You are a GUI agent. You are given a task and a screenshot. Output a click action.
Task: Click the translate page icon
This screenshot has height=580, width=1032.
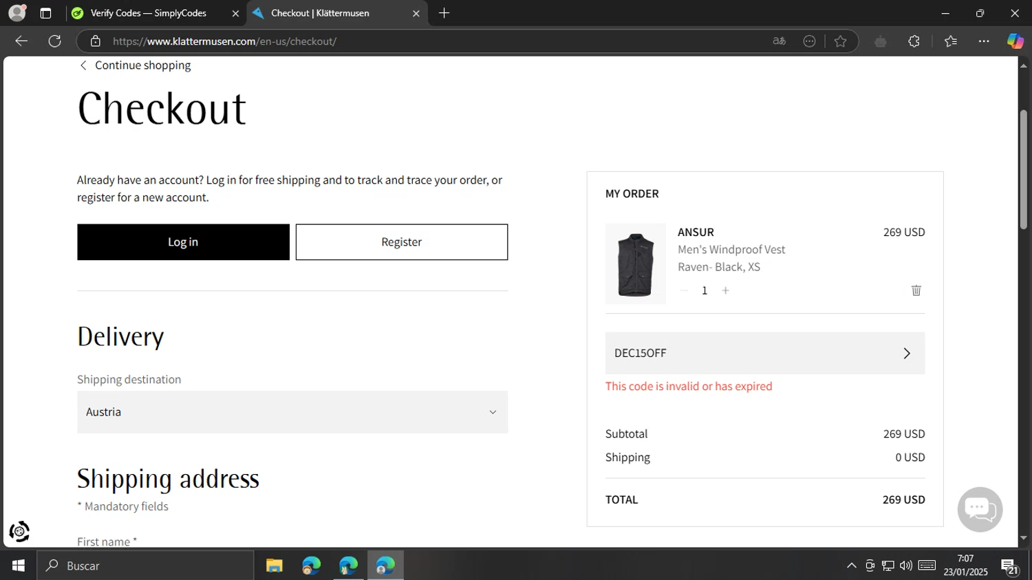779,41
